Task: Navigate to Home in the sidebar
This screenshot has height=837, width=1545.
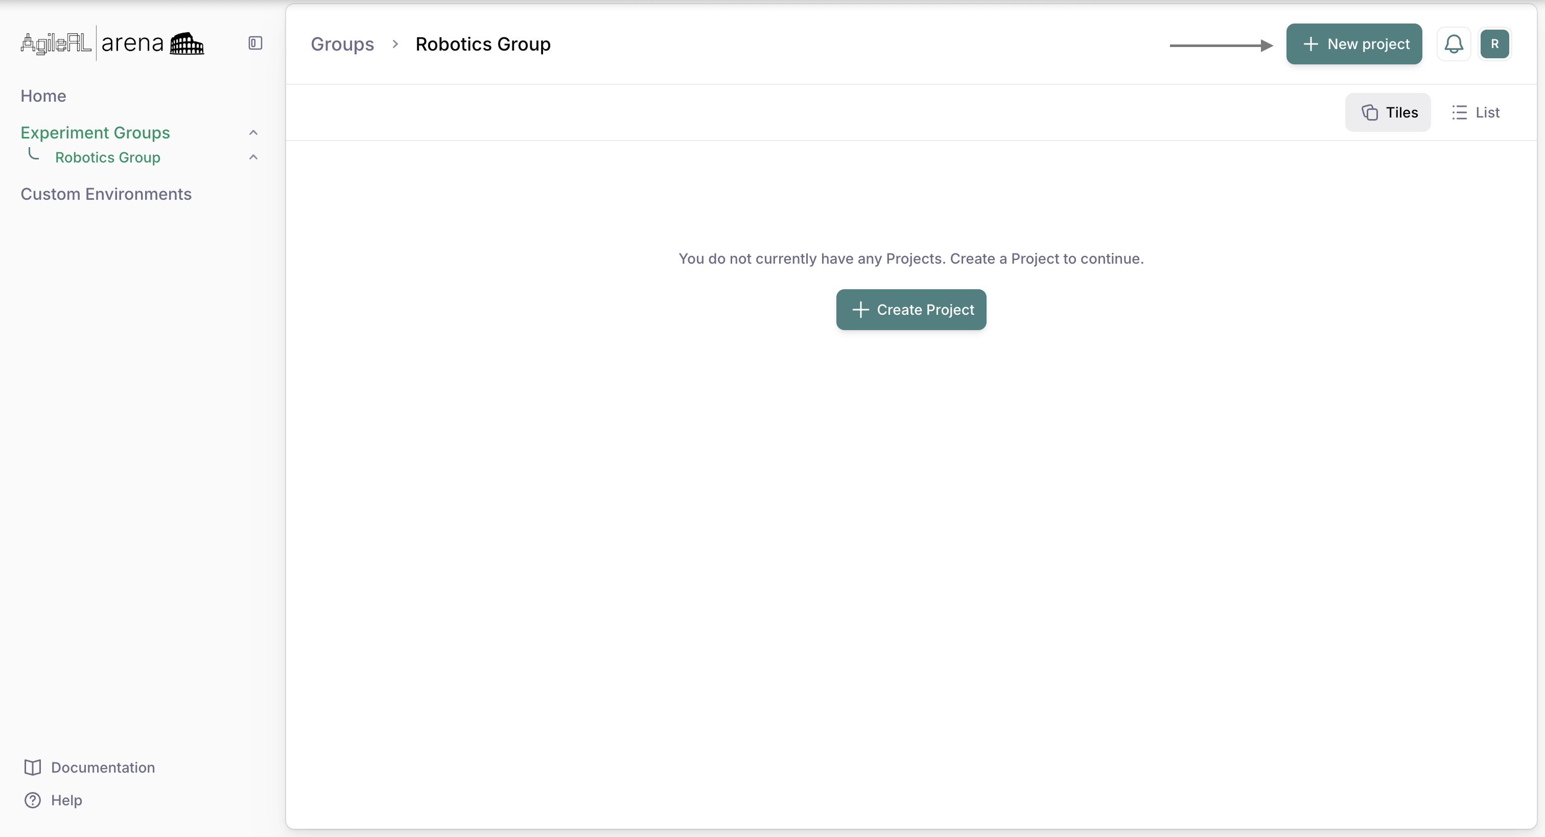Action: coord(43,96)
